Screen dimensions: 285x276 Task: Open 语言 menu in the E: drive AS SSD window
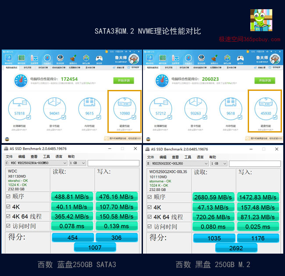coord(200,157)
